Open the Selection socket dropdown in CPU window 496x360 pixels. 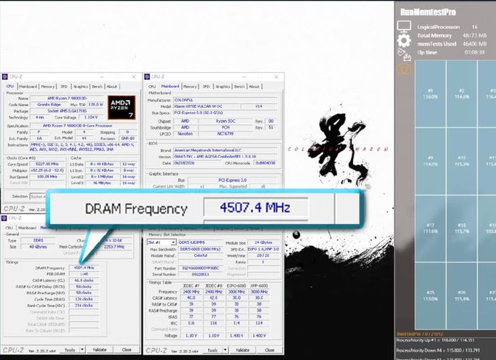pyautogui.click(x=38, y=196)
